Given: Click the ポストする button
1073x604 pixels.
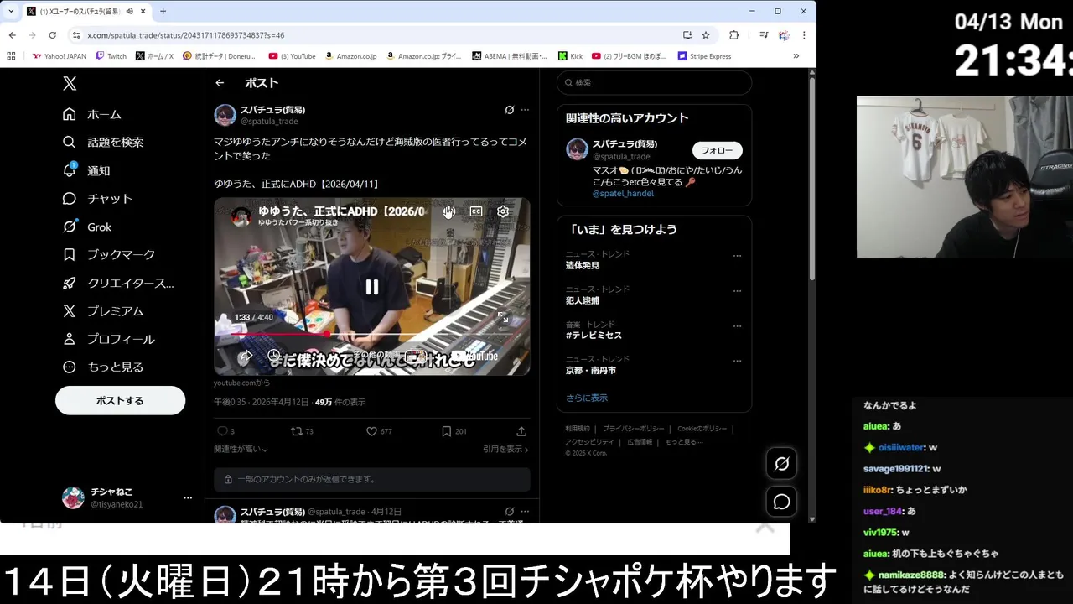Looking at the screenshot, I should click(120, 400).
